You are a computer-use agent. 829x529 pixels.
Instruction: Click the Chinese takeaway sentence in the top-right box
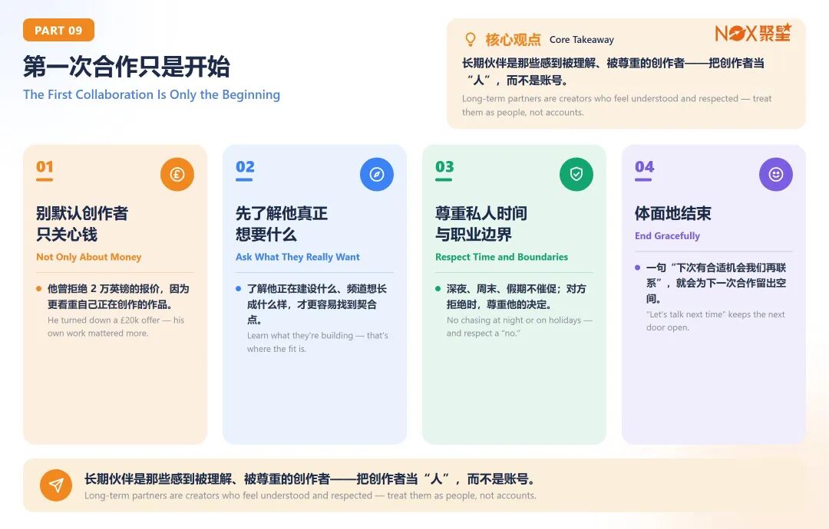click(613, 71)
